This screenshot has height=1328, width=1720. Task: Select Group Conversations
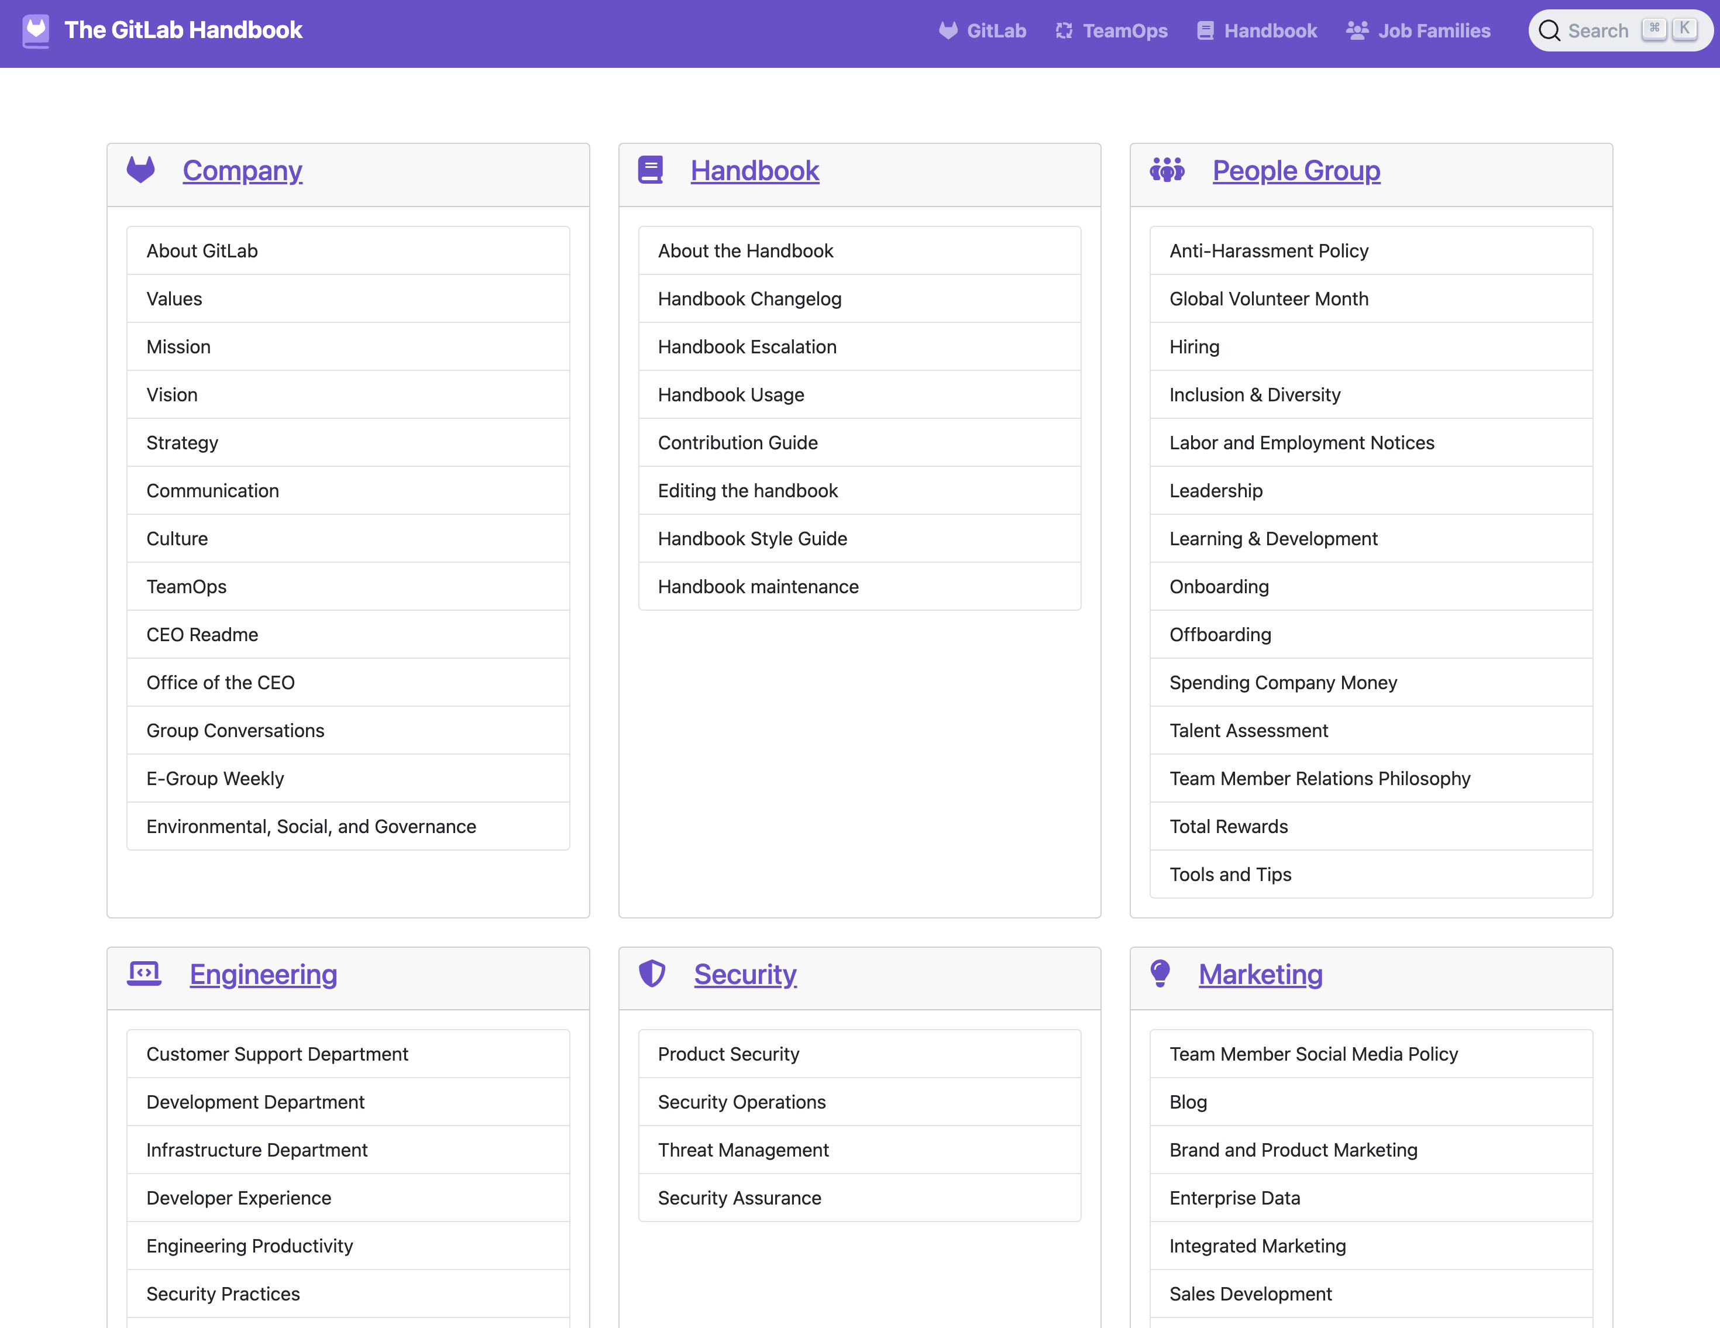pos(348,731)
